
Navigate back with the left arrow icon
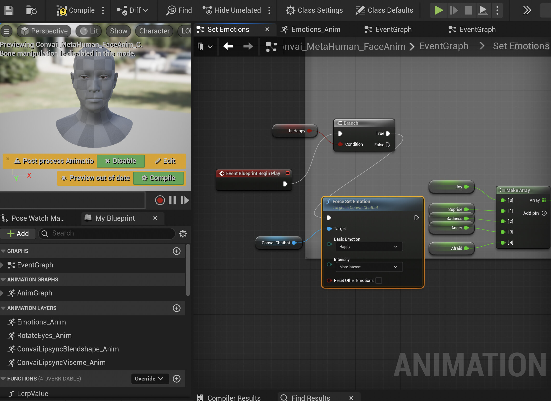click(228, 46)
